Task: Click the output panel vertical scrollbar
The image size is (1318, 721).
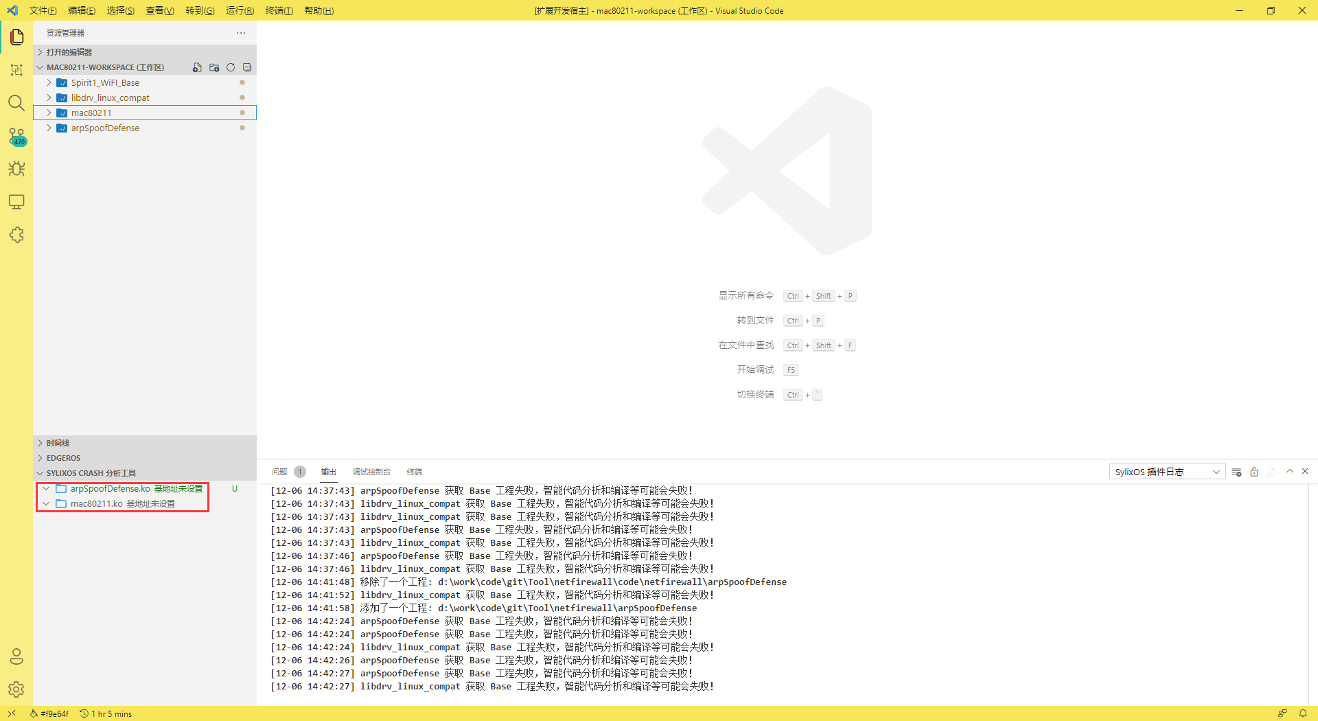Action: (1313, 594)
